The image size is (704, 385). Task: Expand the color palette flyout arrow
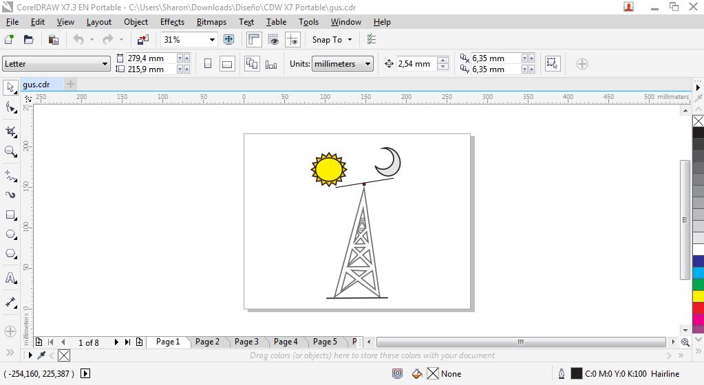(x=698, y=87)
